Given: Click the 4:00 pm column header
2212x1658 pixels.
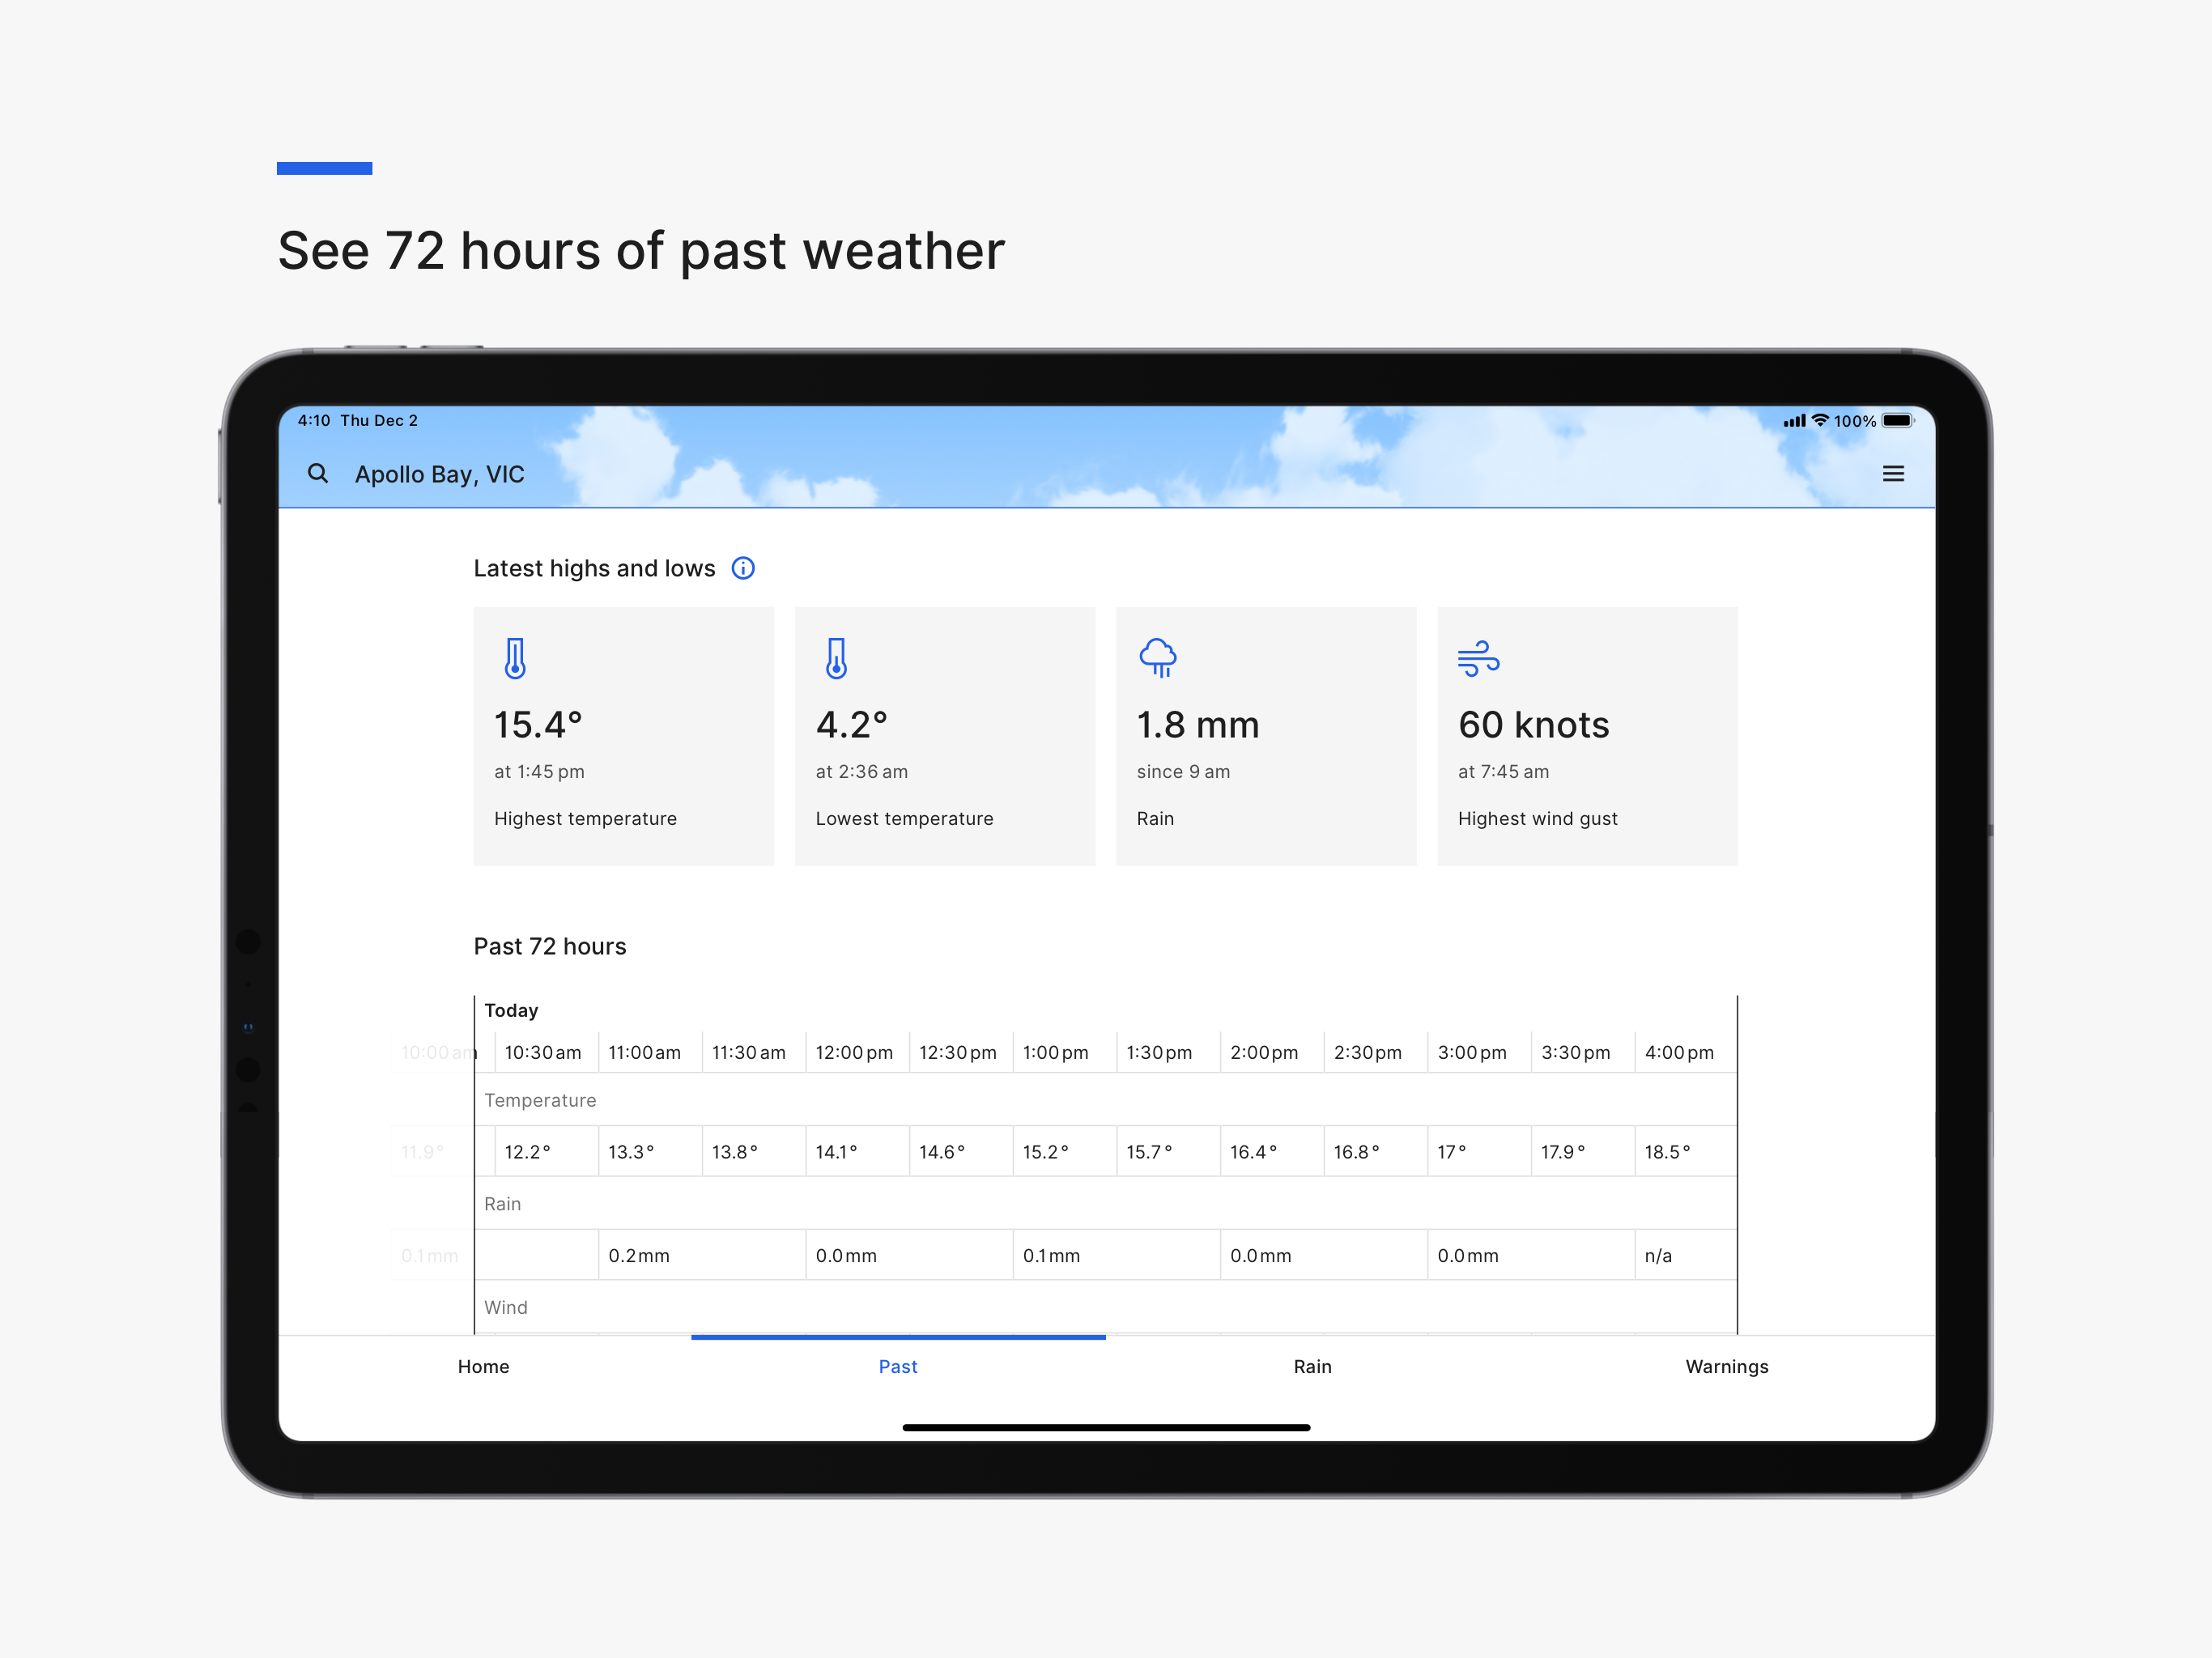Looking at the screenshot, I should click(1679, 1052).
